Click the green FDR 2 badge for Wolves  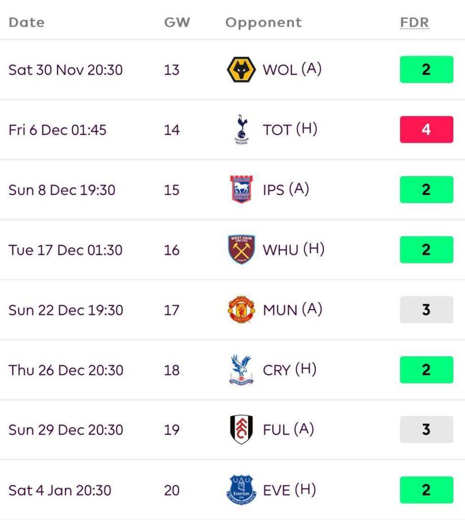426,70
